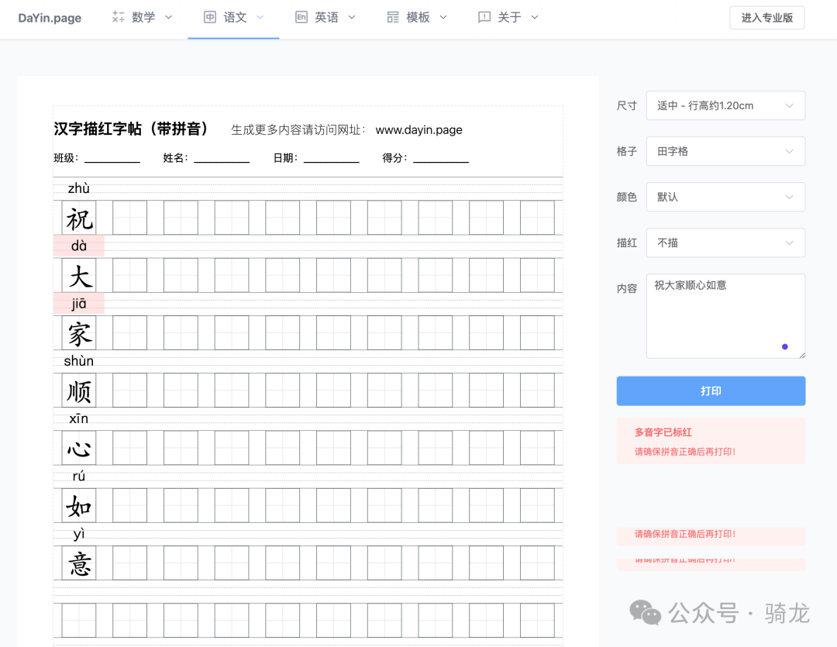Open the 格子 dropdown set to 田字格
Image resolution: width=837 pixels, height=647 pixels.
725,151
